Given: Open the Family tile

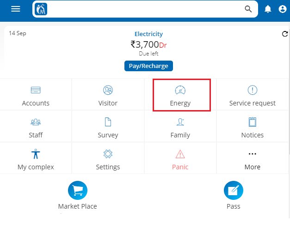Looking at the screenshot, I should pos(180,127).
